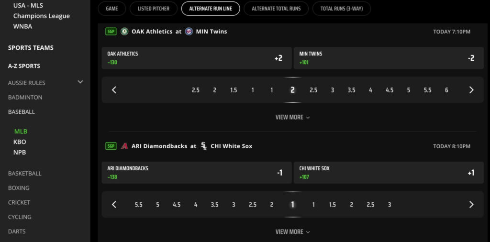Bet ARI Diamondbacks -1 at -138
490x242 pixels.
[x=197, y=173]
